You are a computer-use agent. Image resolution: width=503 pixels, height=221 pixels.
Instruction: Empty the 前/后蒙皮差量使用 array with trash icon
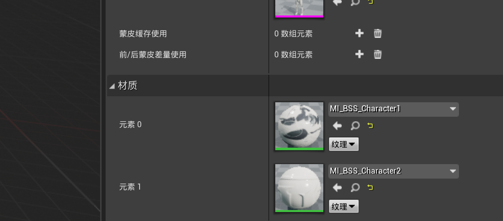point(377,54)
